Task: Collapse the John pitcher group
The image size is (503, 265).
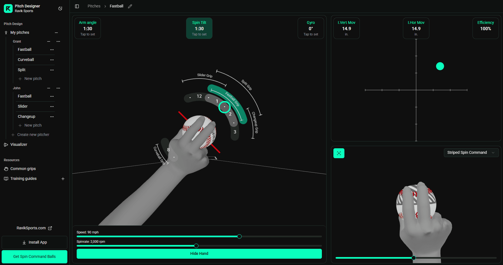Action: [x=49, y=88]
